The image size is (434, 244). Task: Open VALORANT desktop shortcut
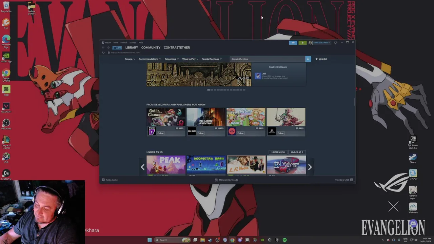(6, 107)
